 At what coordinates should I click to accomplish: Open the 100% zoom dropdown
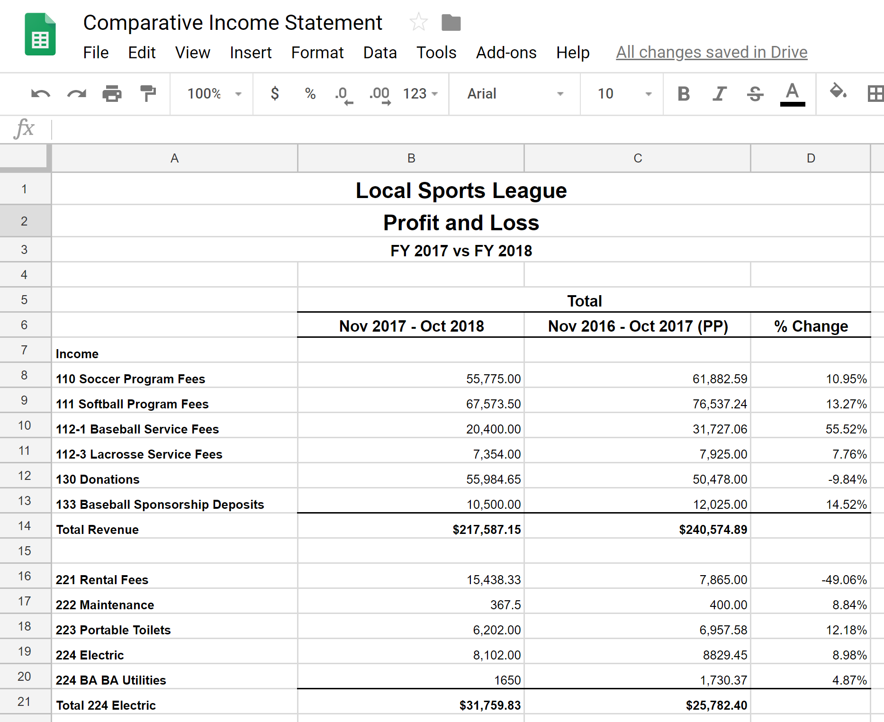(214, 94)
